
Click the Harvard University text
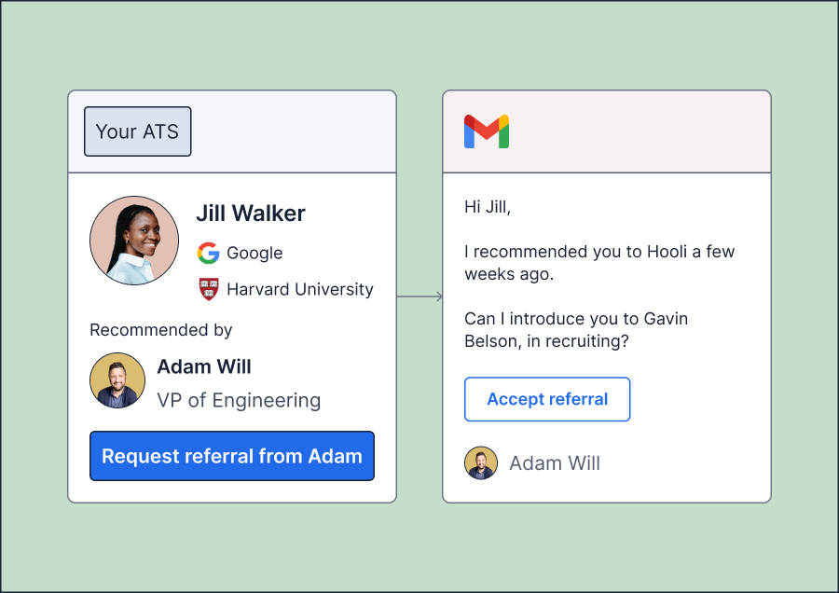pyautogui.click(x=299, y=289)
